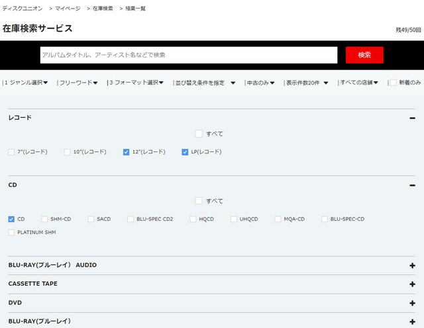Check すべて under the レコード section
This screenshot has height=328, width=424.
pyautogui.click(x=199, y=134)
